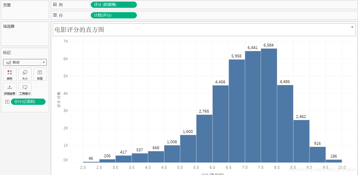Click the 筛选器 shelf header
Viewport: 358px width, 175px height.
coord(9,26)
